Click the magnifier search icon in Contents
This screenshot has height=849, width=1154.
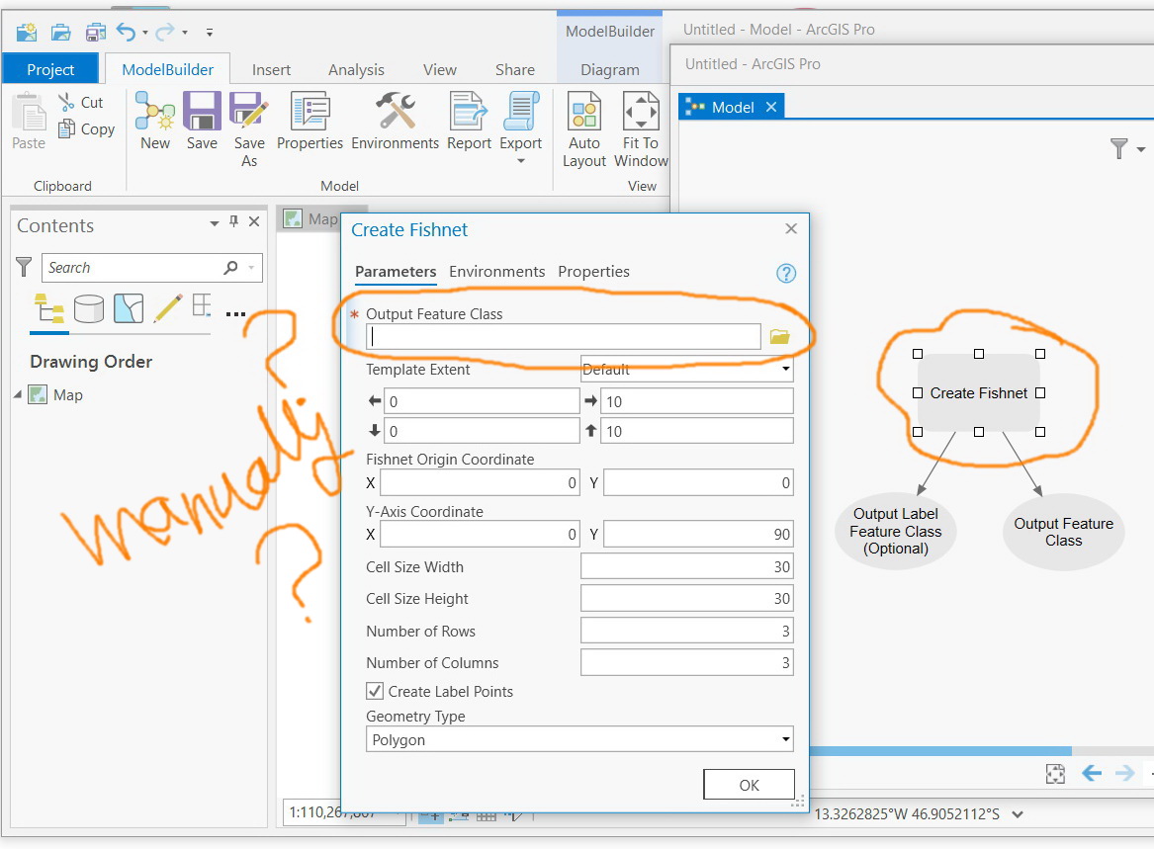coord(231,268)
